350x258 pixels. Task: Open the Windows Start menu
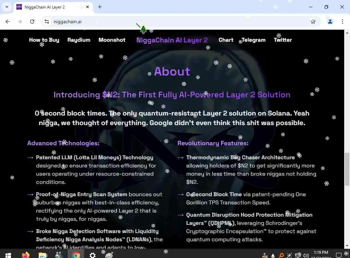coord(8,255)
